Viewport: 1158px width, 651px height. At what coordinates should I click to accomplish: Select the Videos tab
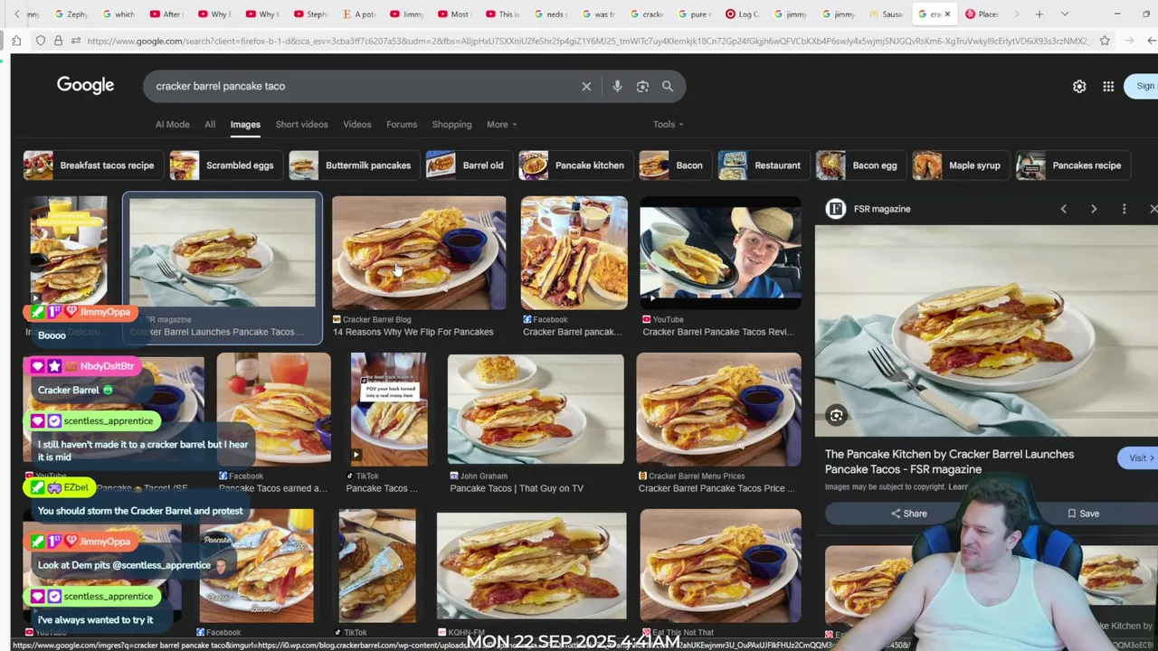click(356, 125)
